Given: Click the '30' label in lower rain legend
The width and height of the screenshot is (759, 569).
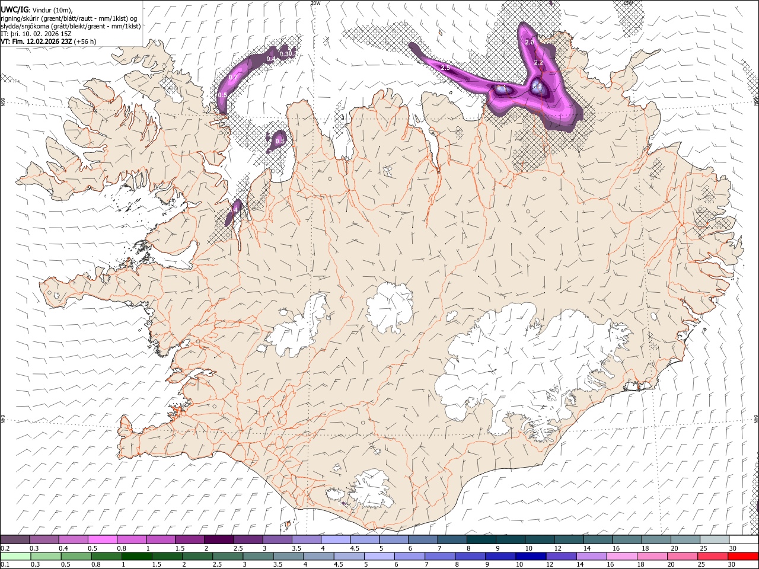Looking at the screenshot, I should tap(732, 565).
